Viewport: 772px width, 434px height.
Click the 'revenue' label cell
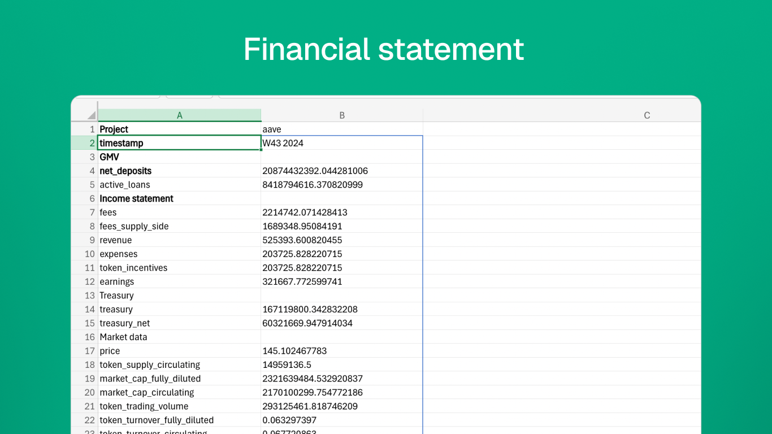(x=180, y=240)
